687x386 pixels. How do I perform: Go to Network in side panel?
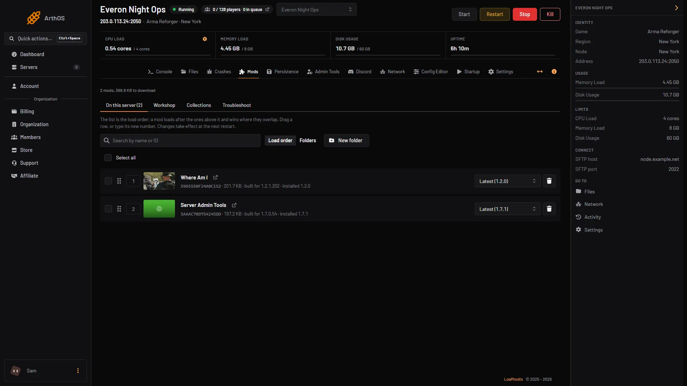(589, 204)
